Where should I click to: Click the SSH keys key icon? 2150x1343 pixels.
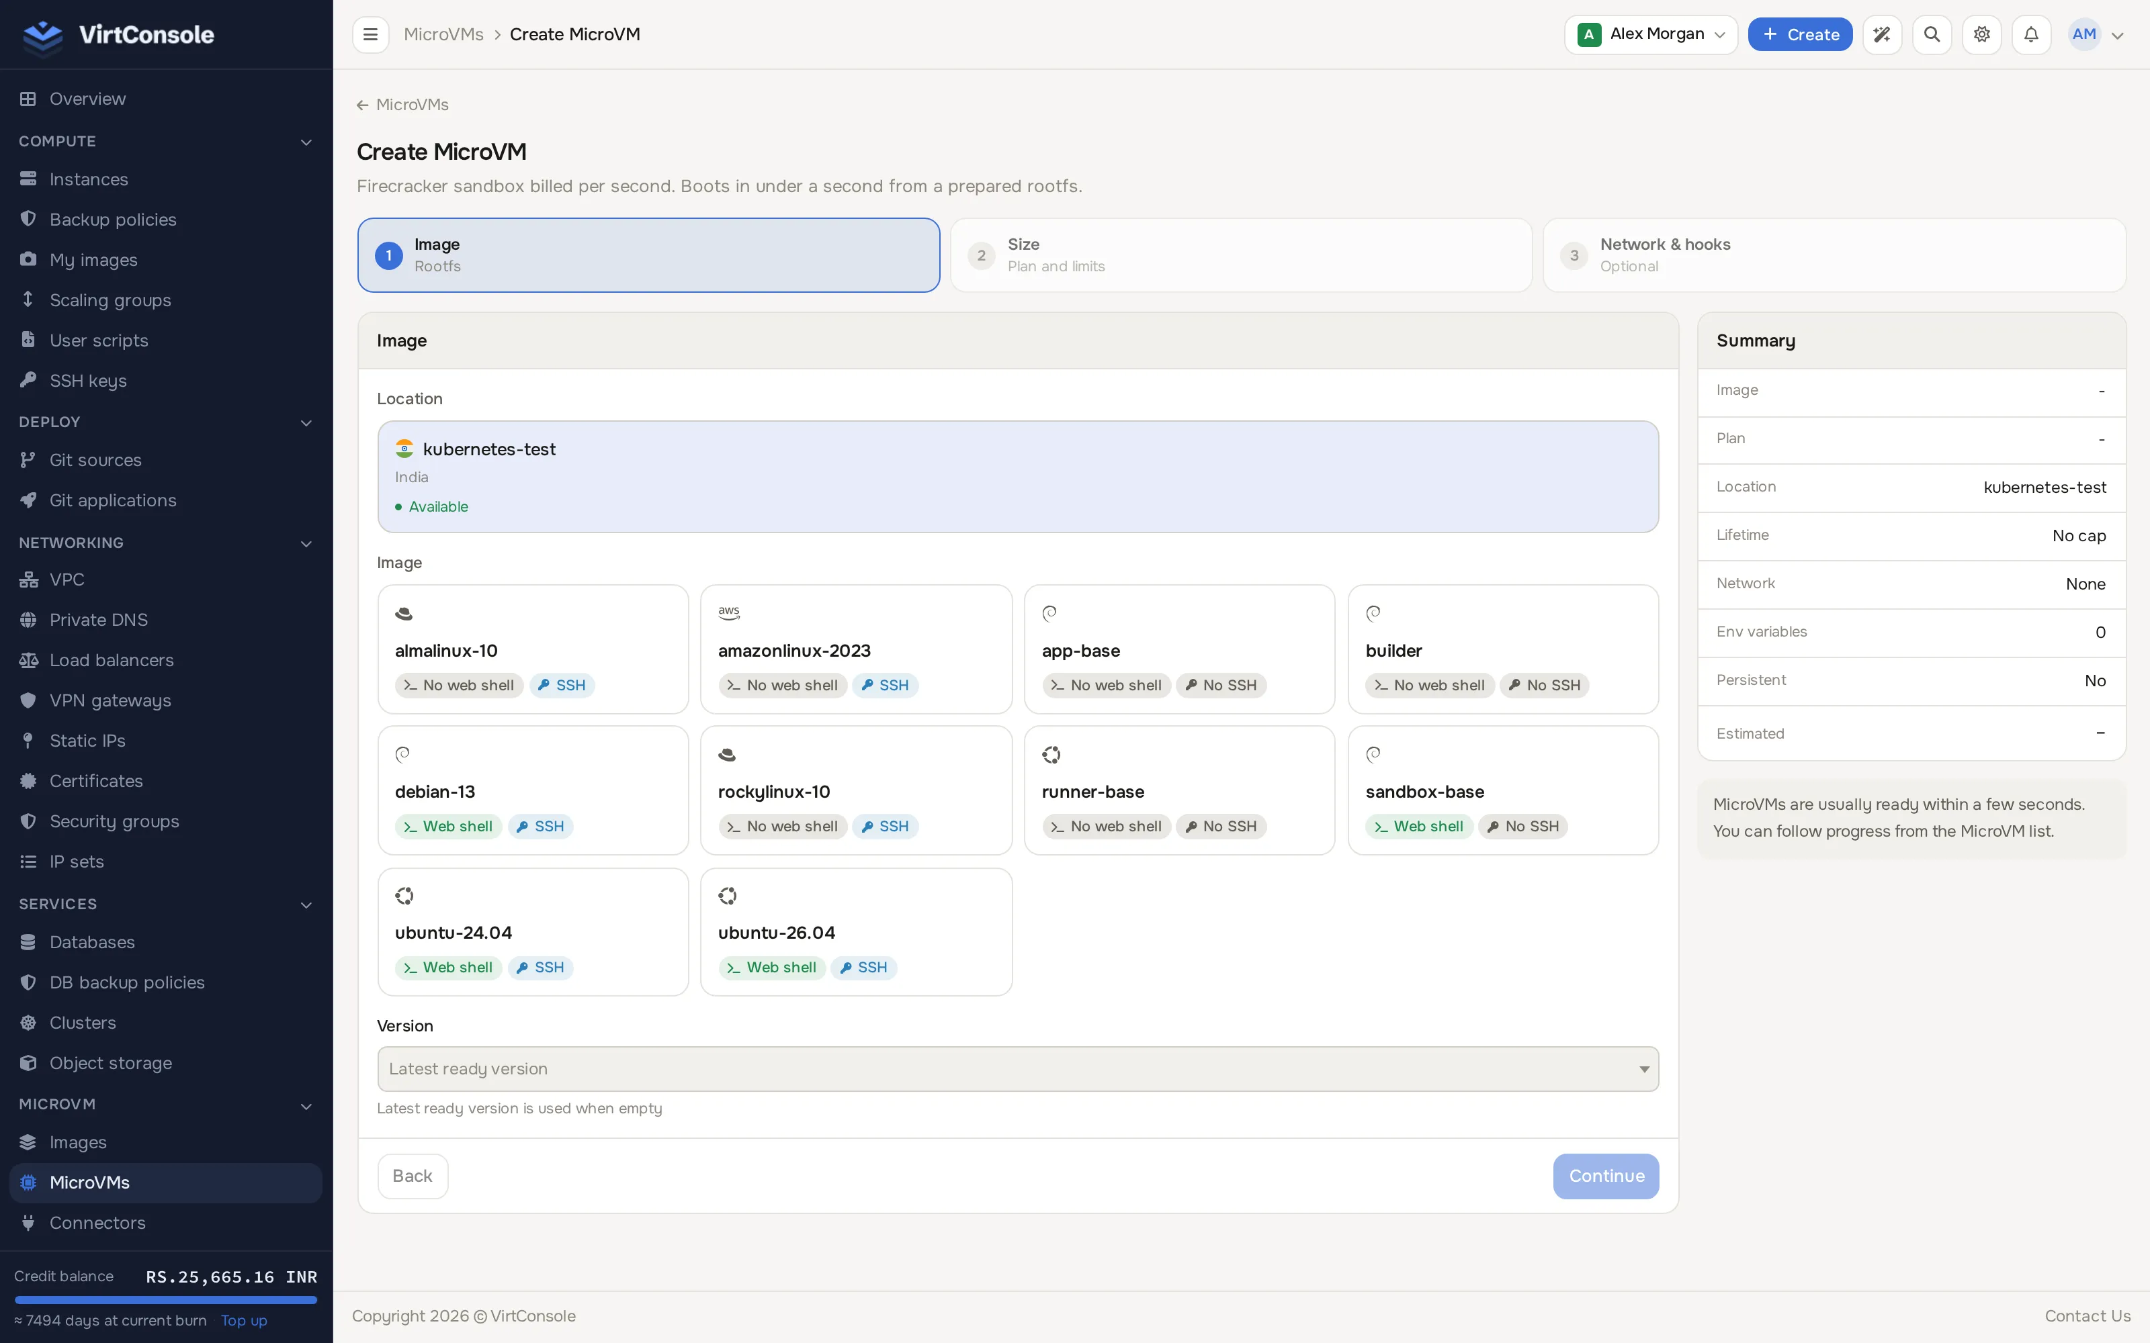pos(28,380)
